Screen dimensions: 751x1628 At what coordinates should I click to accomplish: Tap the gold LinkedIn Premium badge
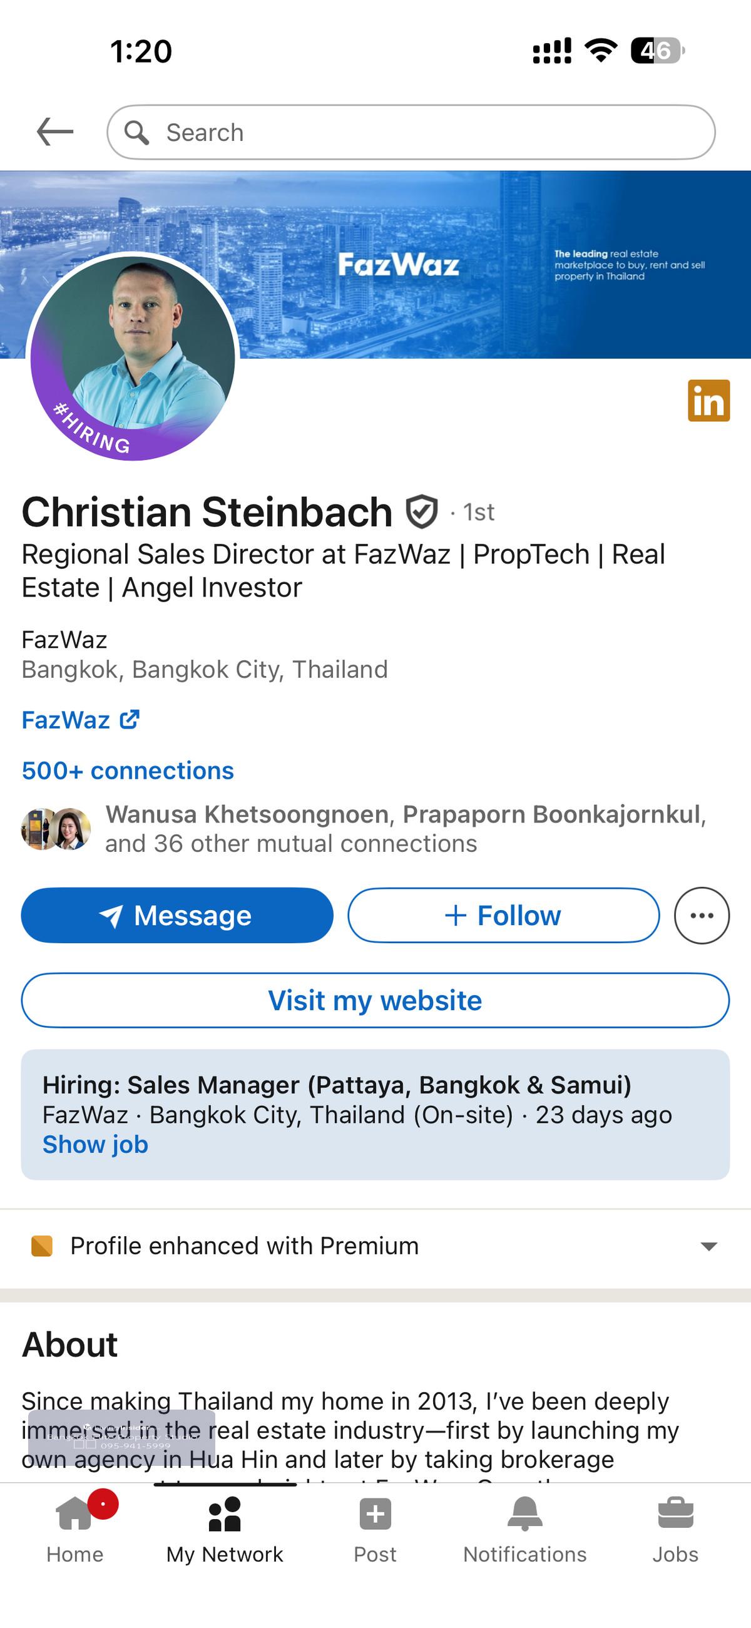708,400
